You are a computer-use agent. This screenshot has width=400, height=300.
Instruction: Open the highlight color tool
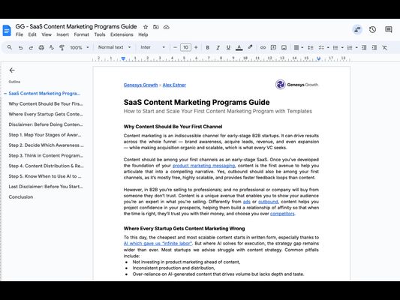coord(250,47)
